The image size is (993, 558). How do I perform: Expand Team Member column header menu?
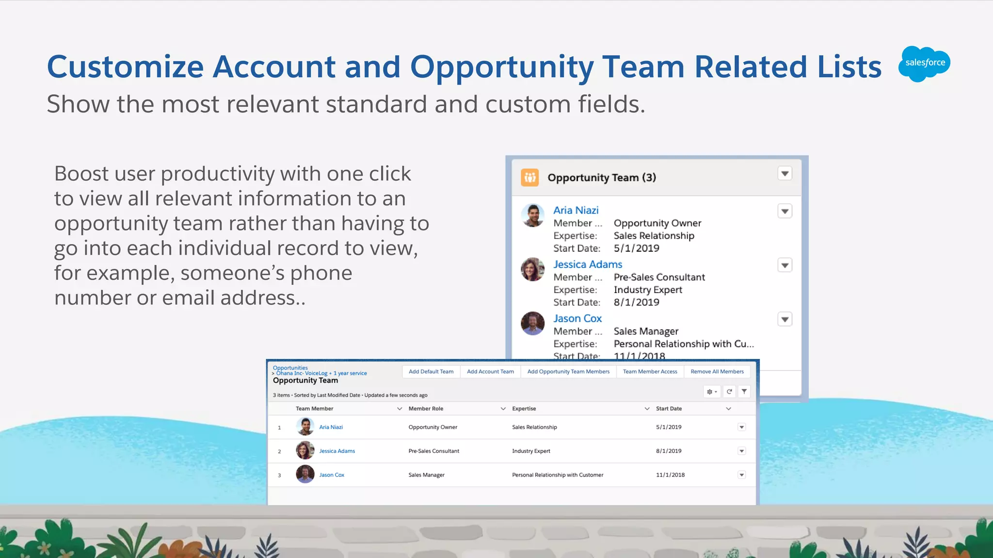tap(400, 409)
